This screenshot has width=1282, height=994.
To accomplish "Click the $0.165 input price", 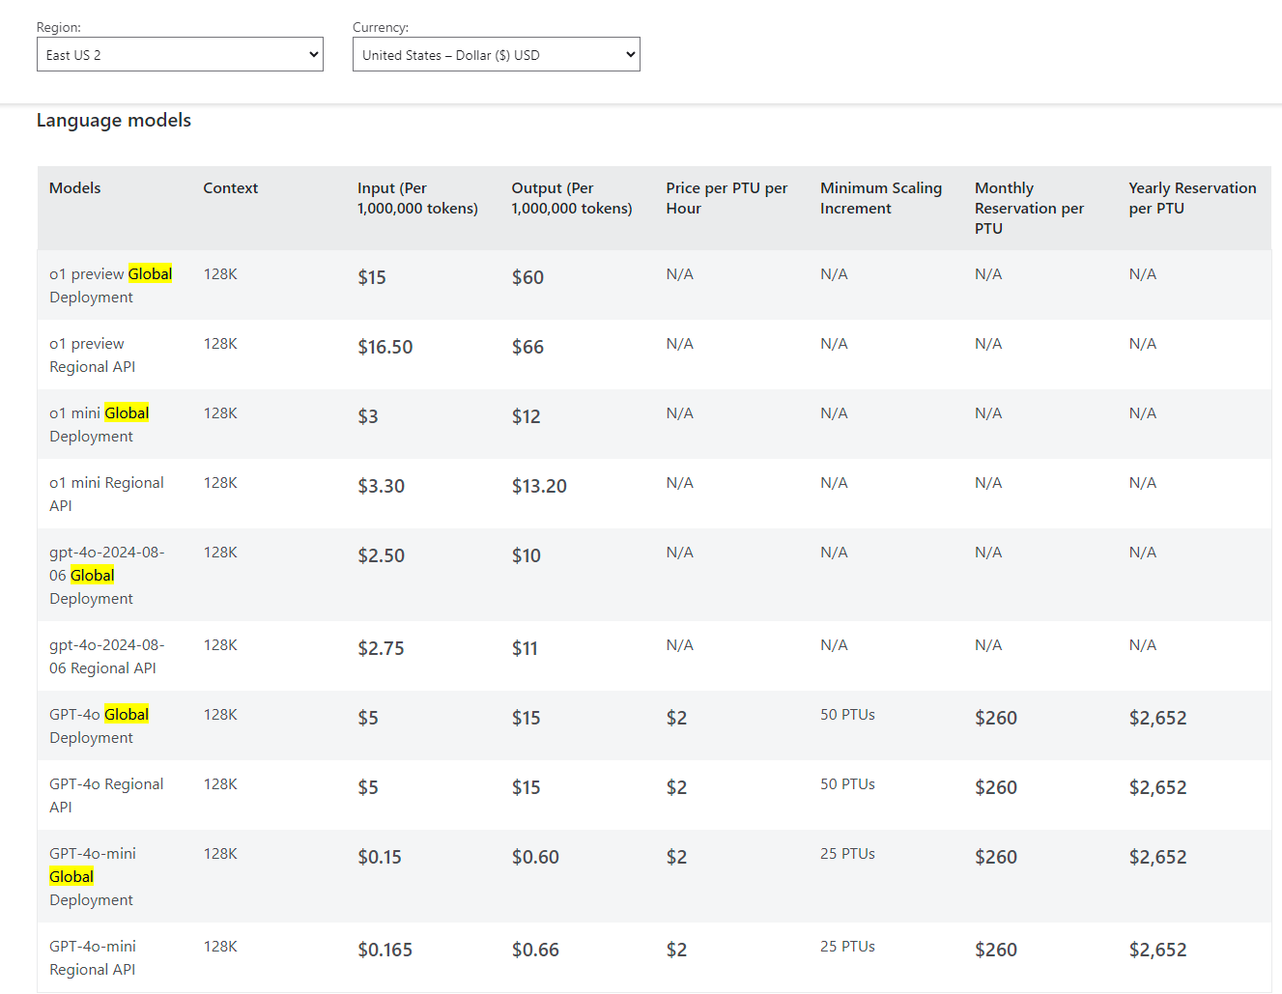I will click(x=385, y=950).
